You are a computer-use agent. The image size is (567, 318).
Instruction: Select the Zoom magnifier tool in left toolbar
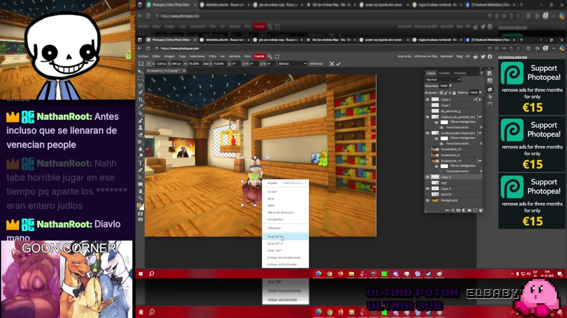(x=141, y=198)
